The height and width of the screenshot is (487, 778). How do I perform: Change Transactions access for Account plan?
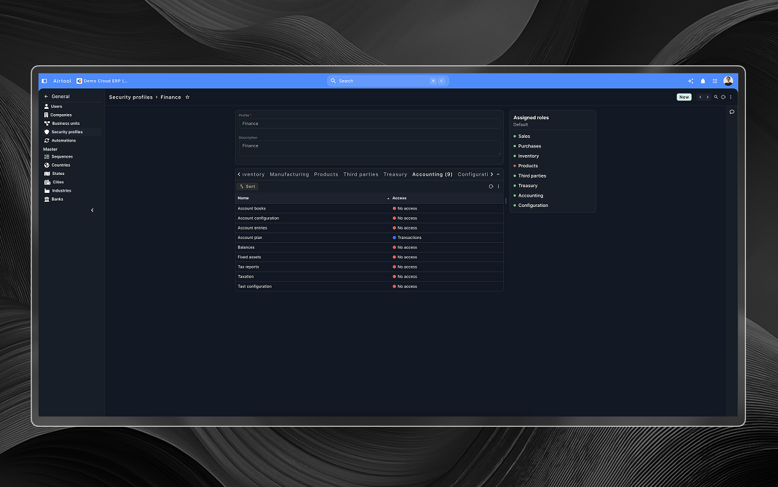pos(407,238)
